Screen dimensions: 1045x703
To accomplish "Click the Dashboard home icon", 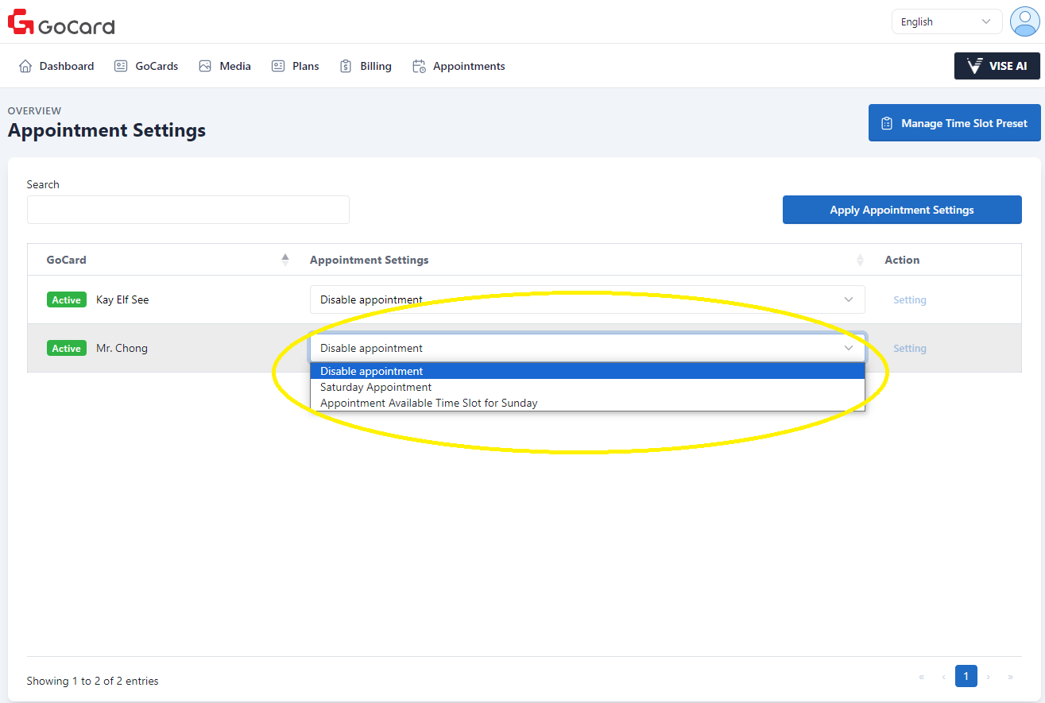I will (25, 67).
